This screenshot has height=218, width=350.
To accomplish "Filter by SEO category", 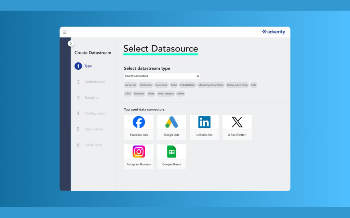I will [254, 85].
